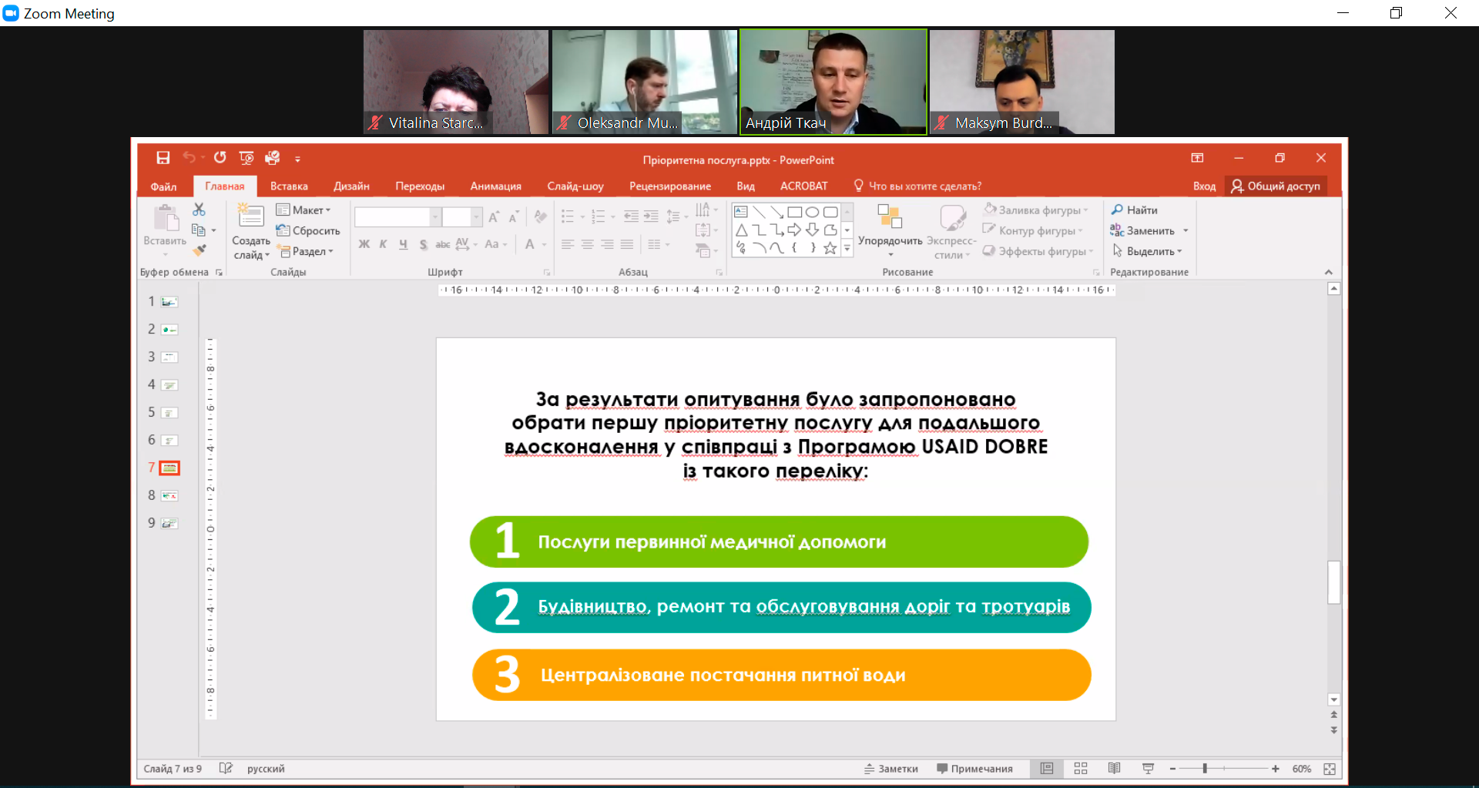Open the Вставка ribbon tab

[x=289, y=186]
